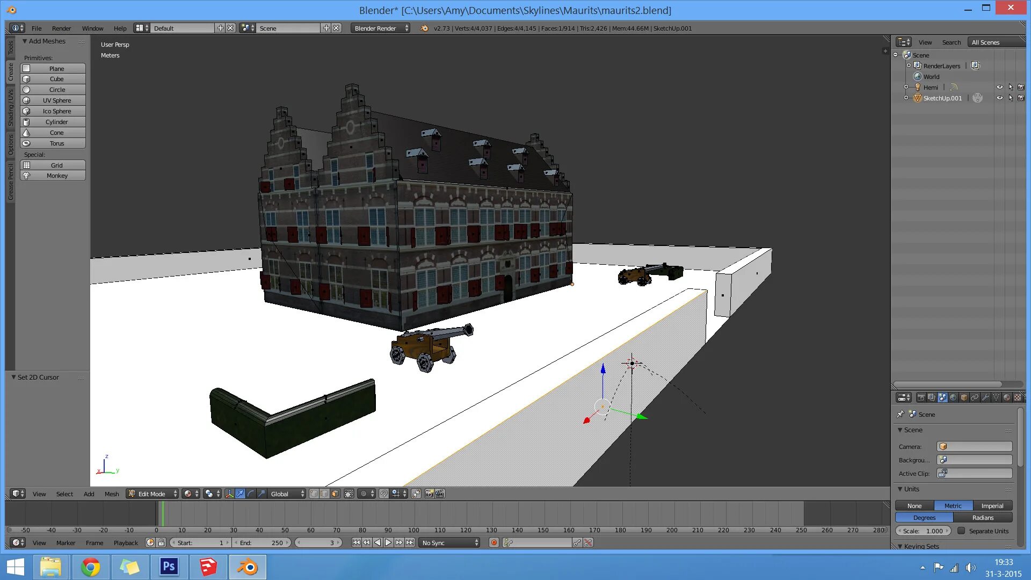Open the Edit Mode dropdown
1031x580 pixels.
click(153, 494)
